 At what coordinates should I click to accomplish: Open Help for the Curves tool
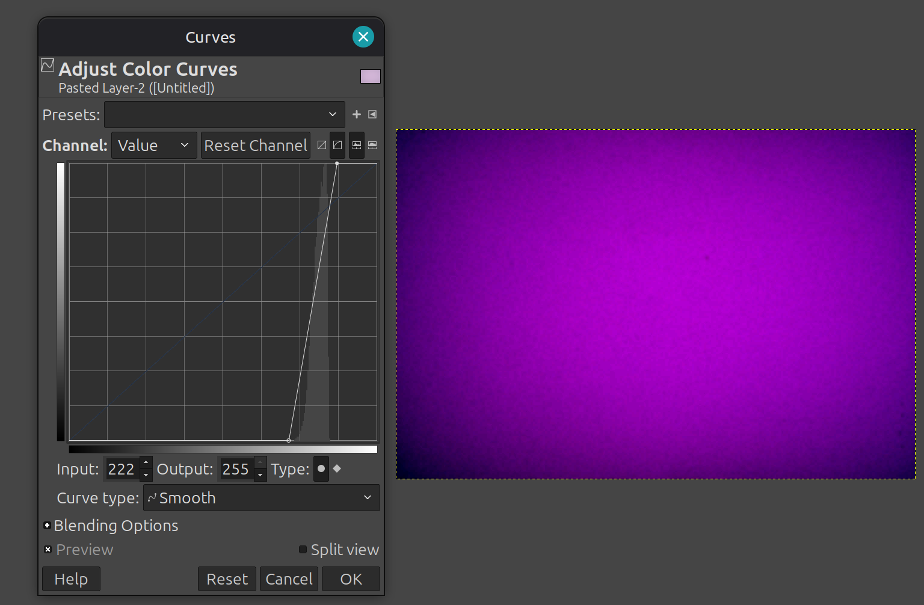coord(71,579)
